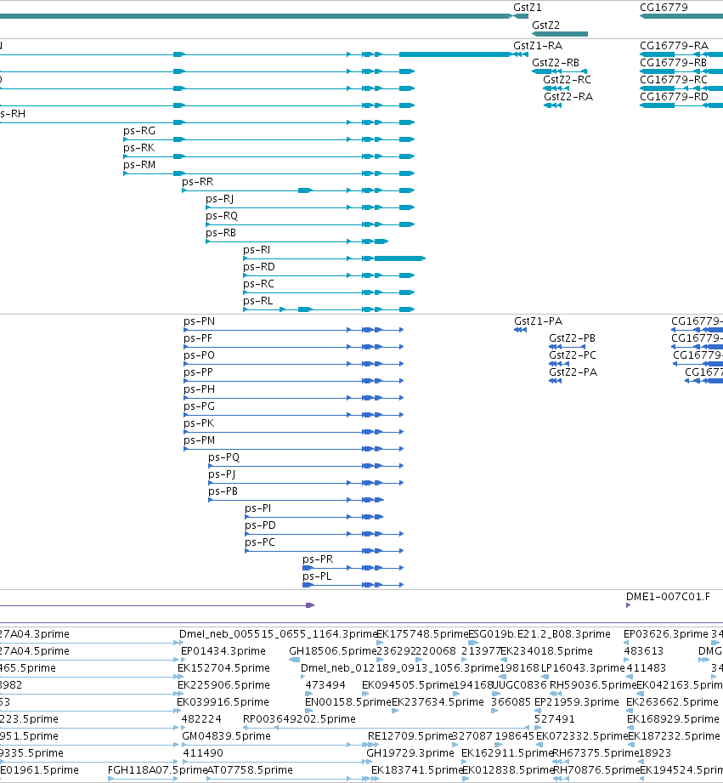Open EST label EK168929.5prime
The width and height of the screenshot is (723, 783).
pyautogui.click(x=673, y=719)
